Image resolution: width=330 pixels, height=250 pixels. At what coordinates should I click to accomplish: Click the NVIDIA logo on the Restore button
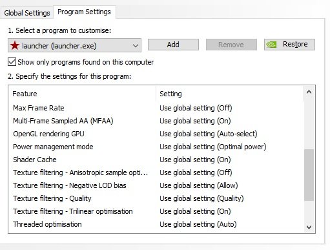click(x=271, y=45)
